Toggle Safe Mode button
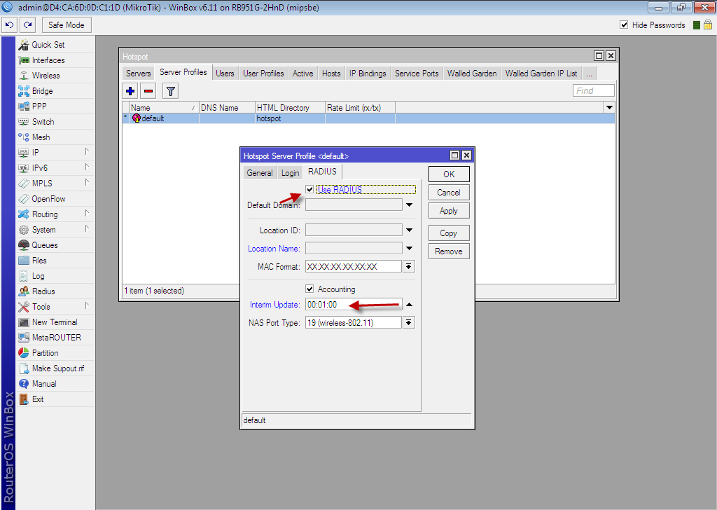 pyautogui.click(x=67, y=25)
